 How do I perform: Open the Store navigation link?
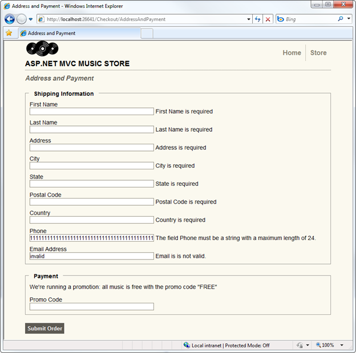coord(318,52)
